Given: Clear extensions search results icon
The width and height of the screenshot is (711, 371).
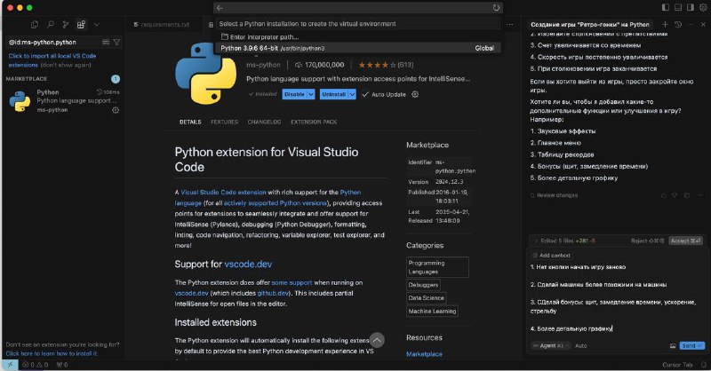Looking at the screenshot, I should pyautogui.click(x=106, y=42).
